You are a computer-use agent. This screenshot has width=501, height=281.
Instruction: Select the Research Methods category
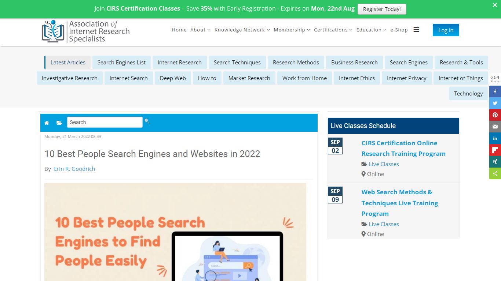coord(296,63)
